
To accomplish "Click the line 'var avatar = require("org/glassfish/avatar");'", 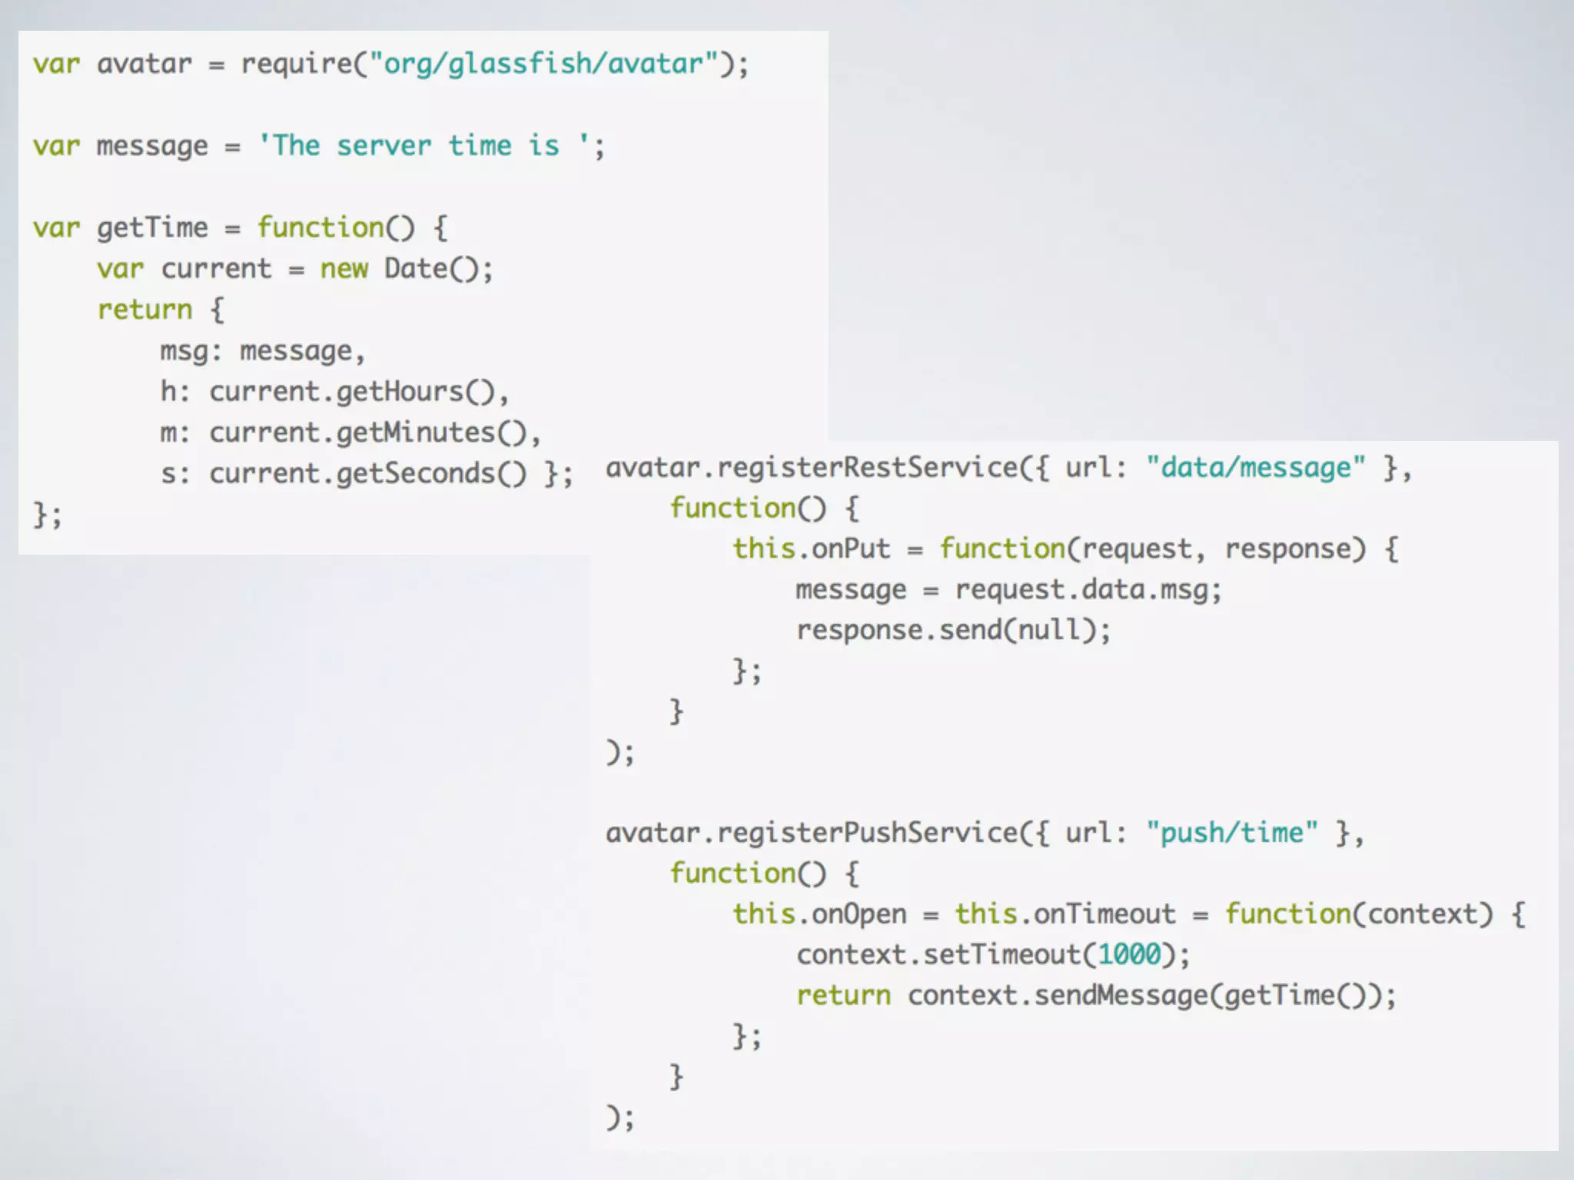I will 390,64.
